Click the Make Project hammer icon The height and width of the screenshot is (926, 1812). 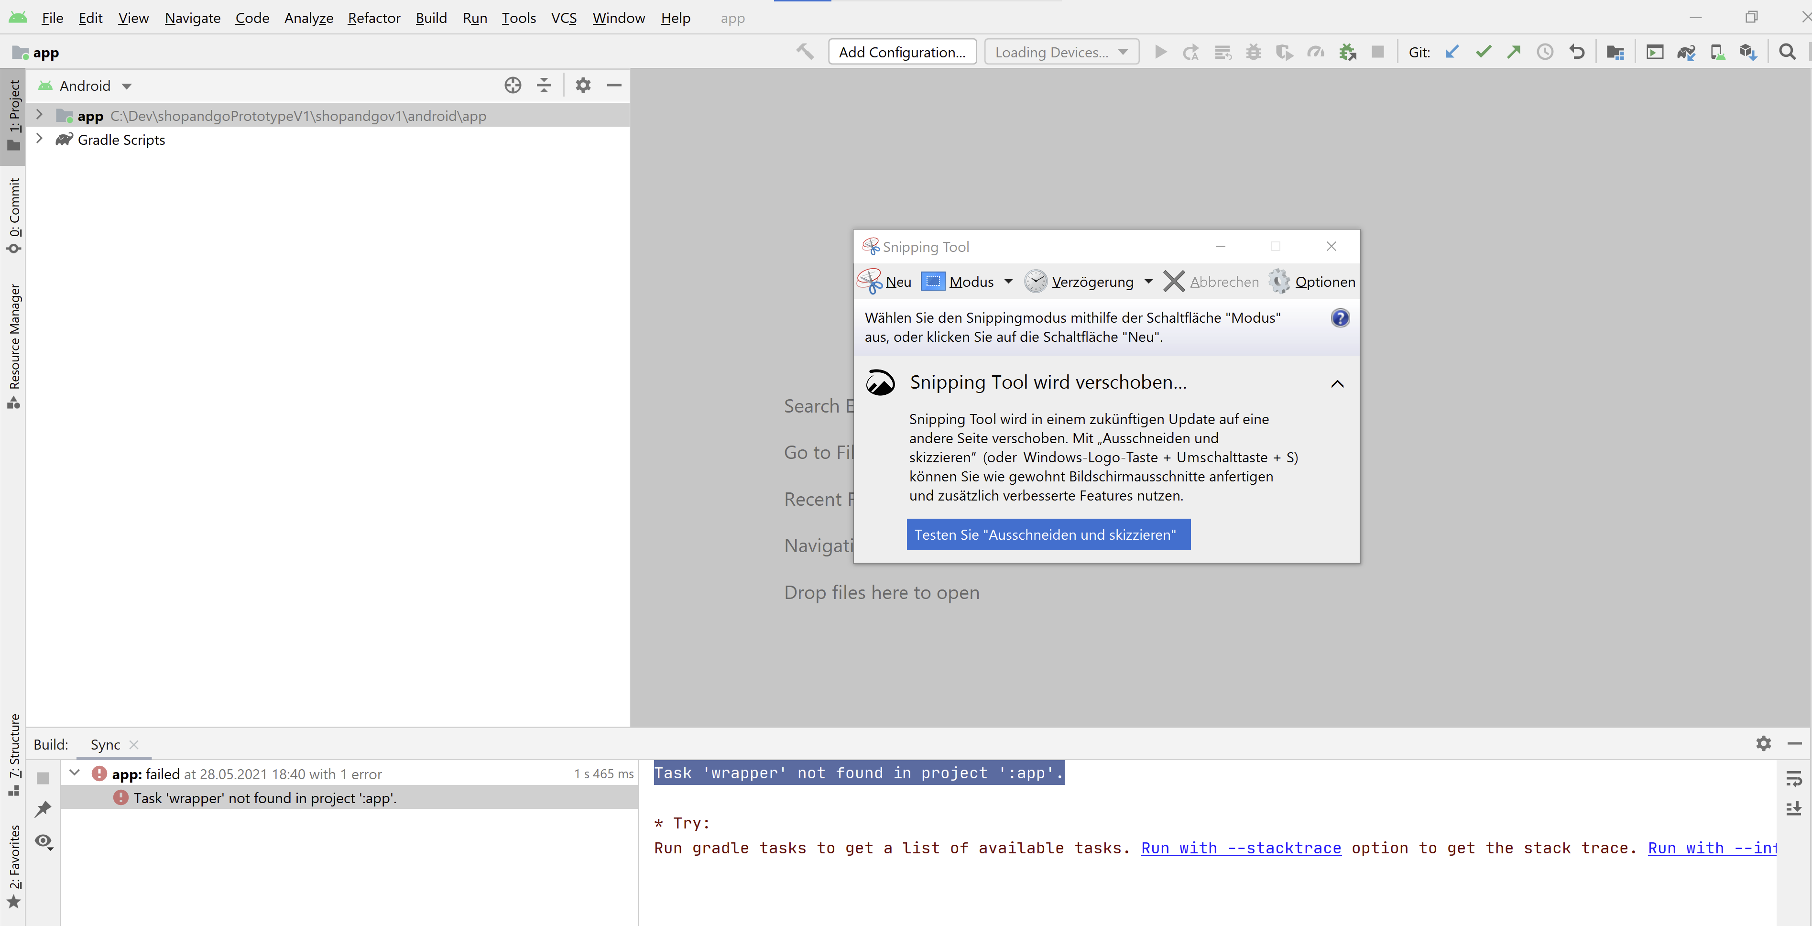805,51
